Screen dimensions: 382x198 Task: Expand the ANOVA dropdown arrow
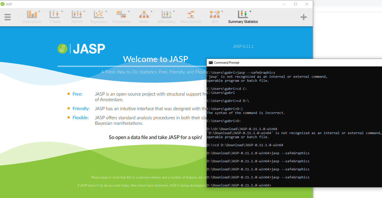coord(84,12)
